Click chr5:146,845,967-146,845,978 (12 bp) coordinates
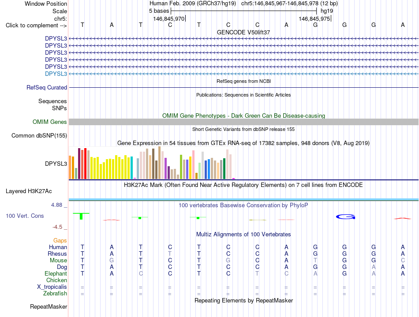 tap(289, 4)
